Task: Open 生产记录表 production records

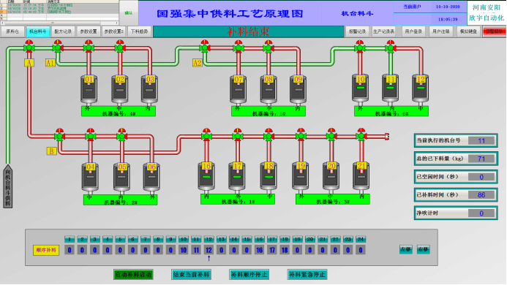Action: coord(384,31)
